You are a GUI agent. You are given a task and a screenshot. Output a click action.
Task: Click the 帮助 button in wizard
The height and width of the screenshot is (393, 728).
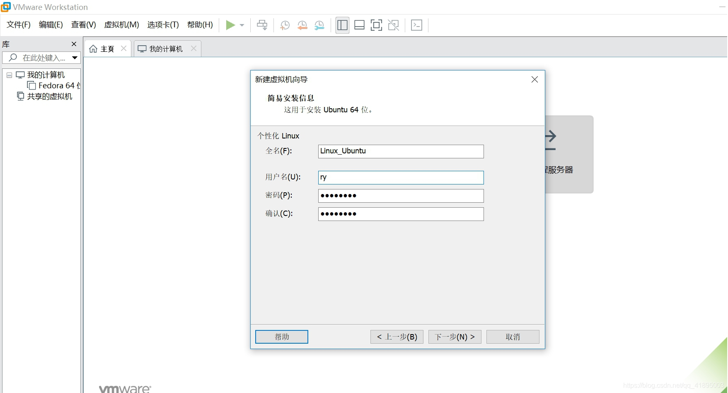(282, 337)
